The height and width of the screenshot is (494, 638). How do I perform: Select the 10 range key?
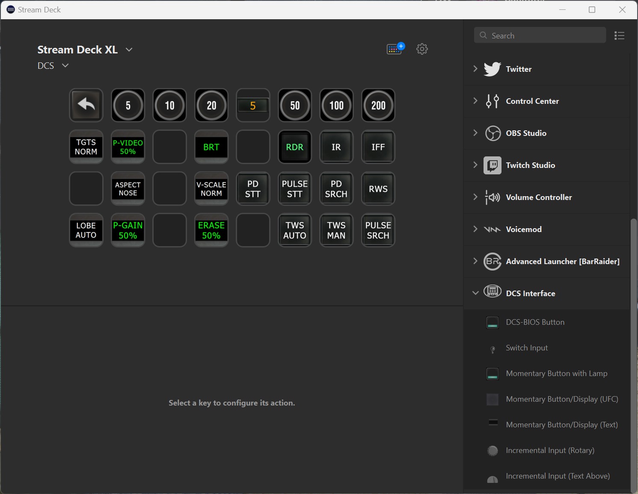[169, 105]
